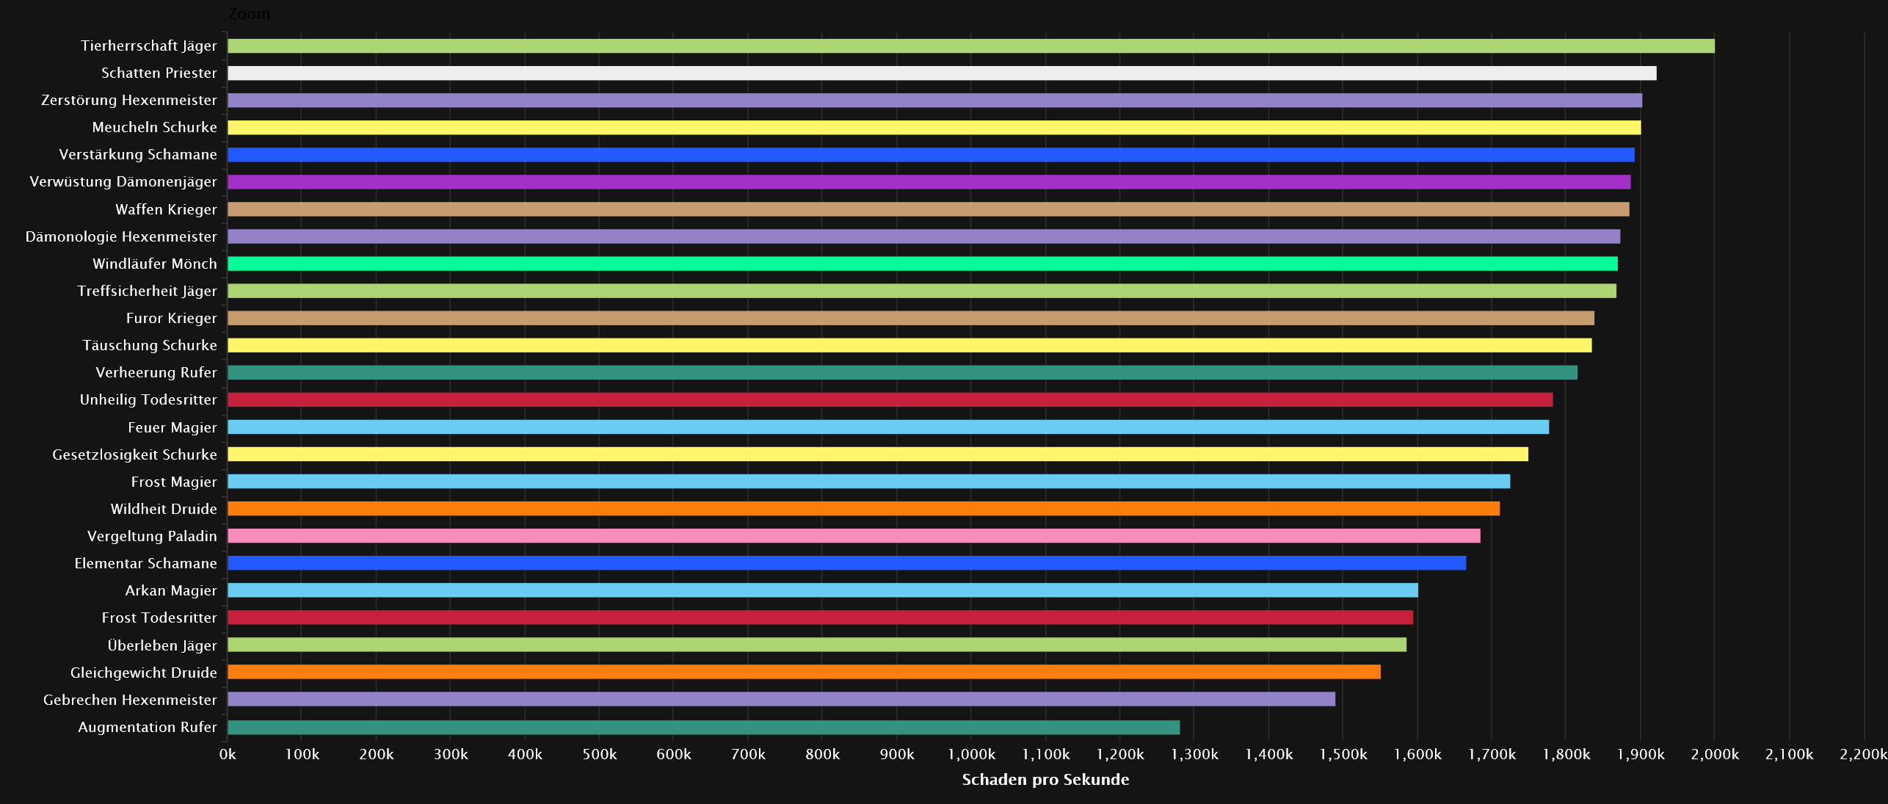The width and height of the screenshot is (1888, 804).
Task: Click the 'Treffsicherheit Jäger' label
Action: pyautogui.click(x=148, y=291)
